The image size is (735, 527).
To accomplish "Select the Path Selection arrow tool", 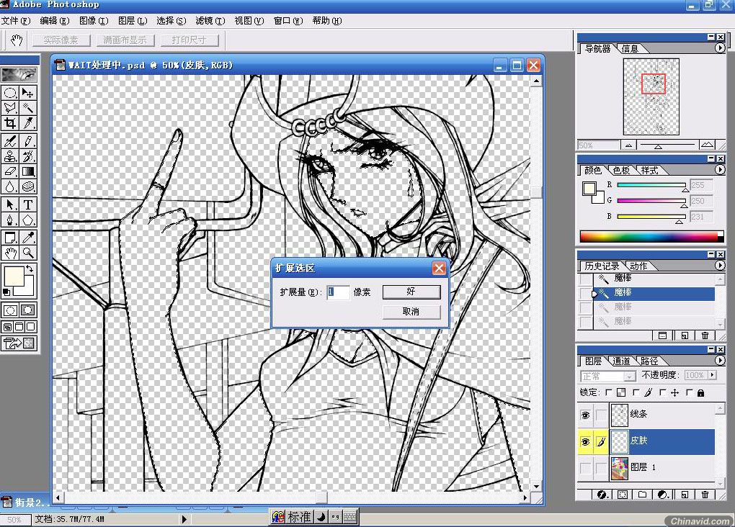I will click(10, 204).
